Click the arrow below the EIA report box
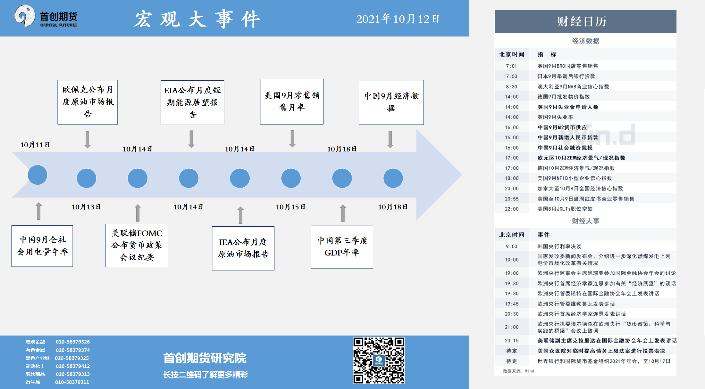The height and width of the screenshot is (389, 705). (x=191, y=139)
